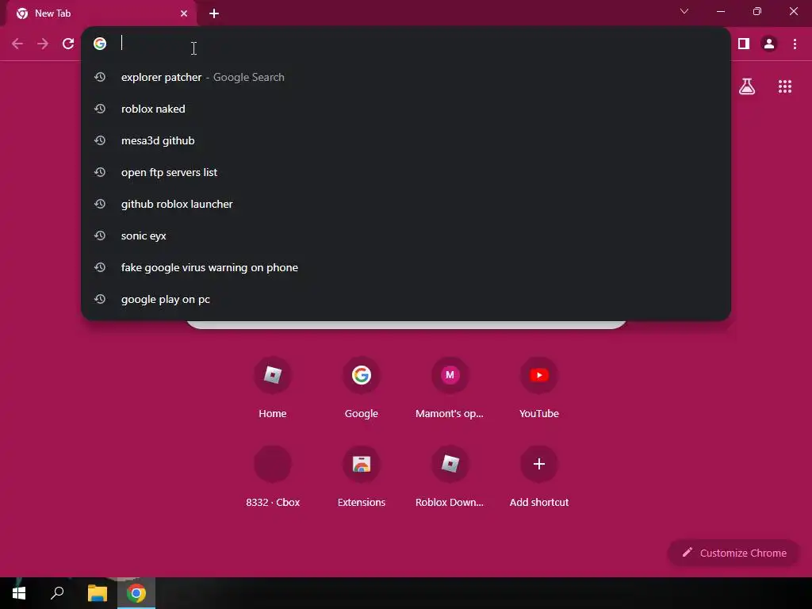Choose the 'github roblox launcher' suggestion

tap(406, 204)
